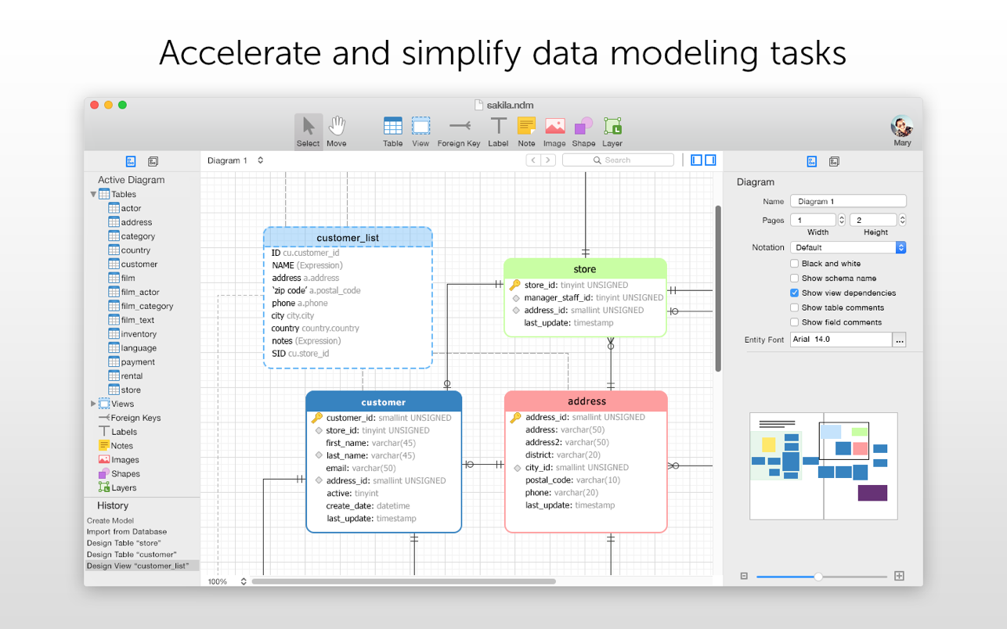Open right panel second tab icon
This screenshot has height=629, width=1007.
(x=834, y=161)
